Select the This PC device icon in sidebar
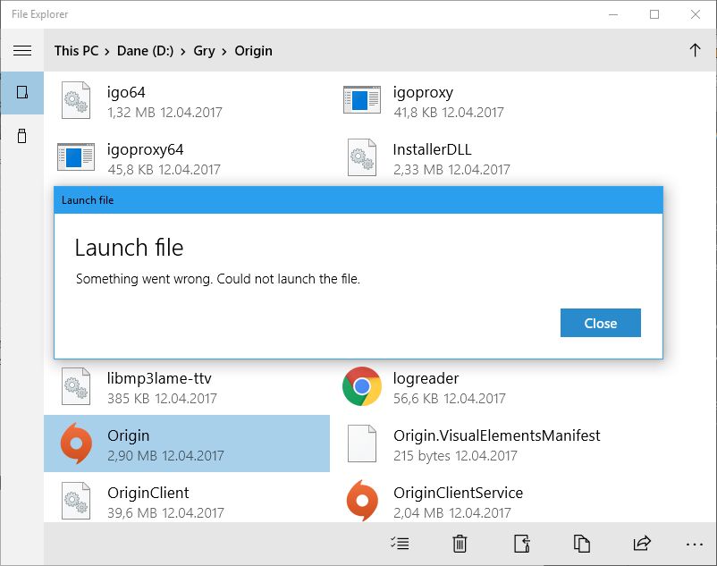Image resolution: width=717 pixels, height=566 pixels. (x=22, y=92)
